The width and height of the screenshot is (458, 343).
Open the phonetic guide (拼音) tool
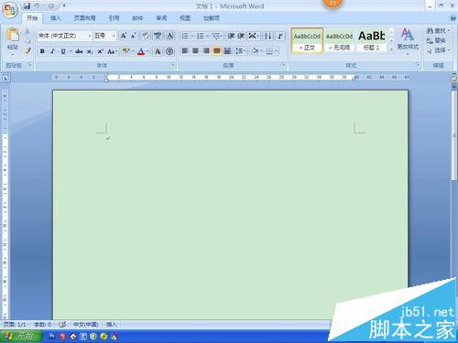pos(158,36)
